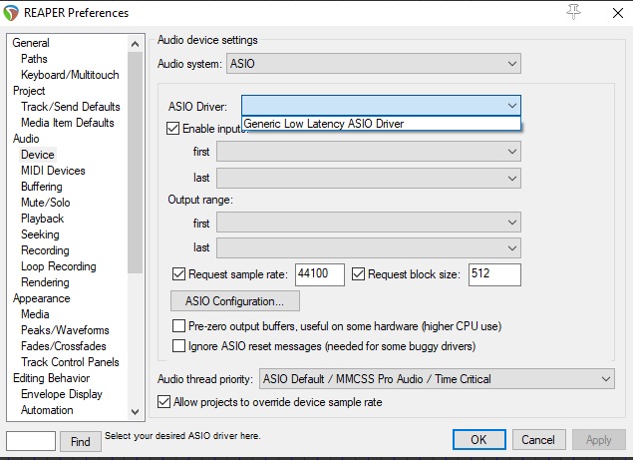Open the Audio system dropdown
The image size is (633, 460).
pos(374,64)
